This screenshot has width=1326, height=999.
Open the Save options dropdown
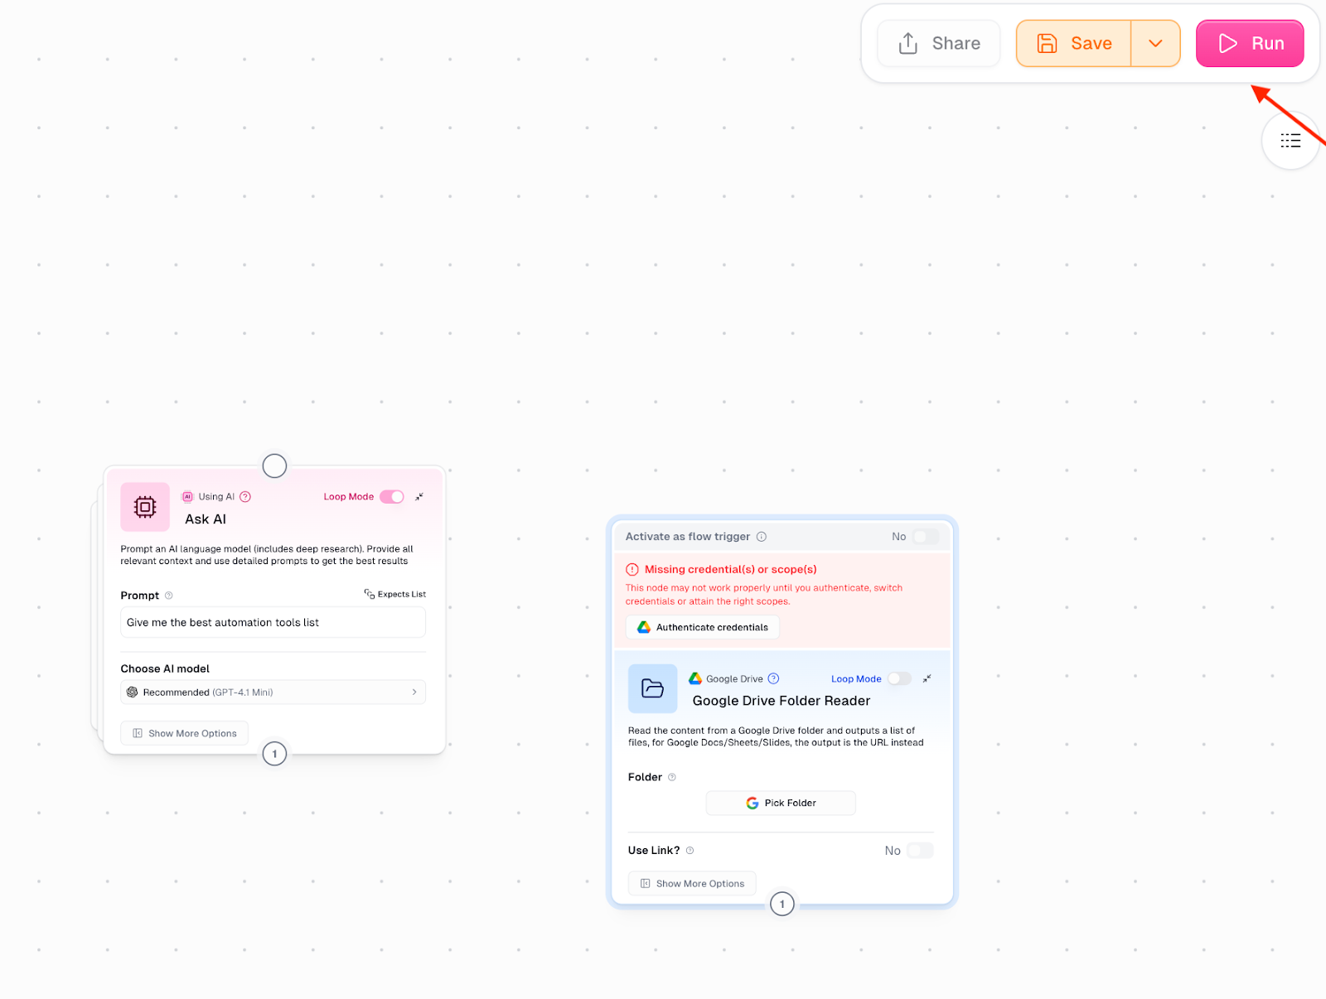tap(1155, 43)
